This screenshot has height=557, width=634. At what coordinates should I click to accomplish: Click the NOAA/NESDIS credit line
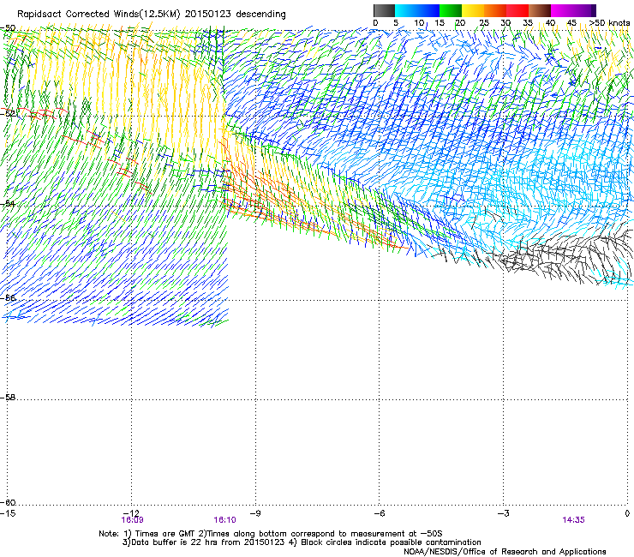point(505,552)
